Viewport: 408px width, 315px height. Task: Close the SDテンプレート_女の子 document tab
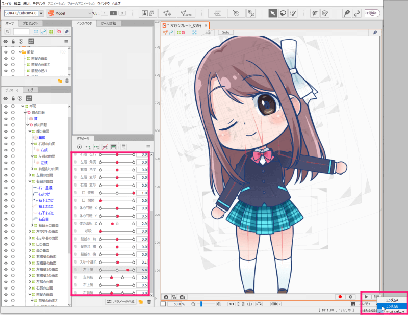(206, 25)
